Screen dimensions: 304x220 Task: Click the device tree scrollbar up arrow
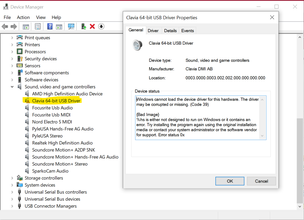click(x=300, y=37)
